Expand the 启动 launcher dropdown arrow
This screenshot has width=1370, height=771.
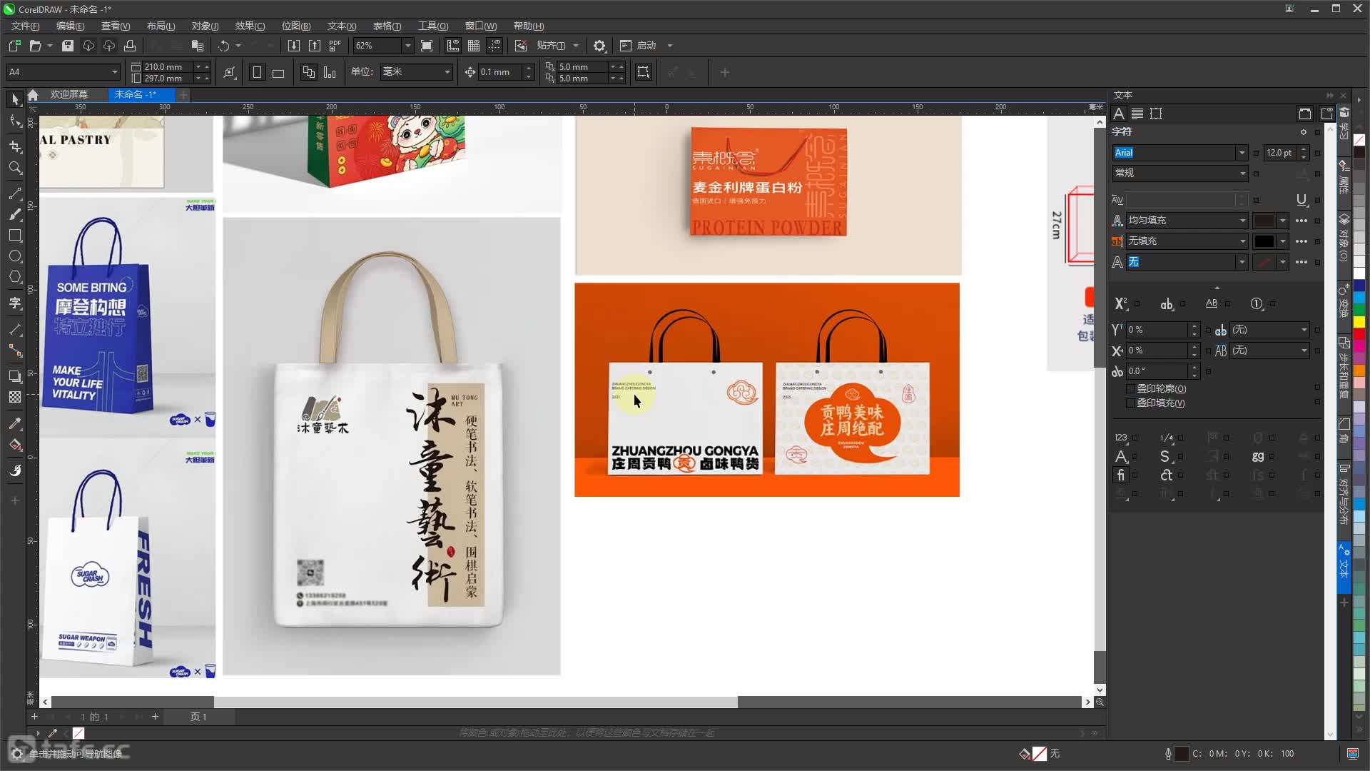click(x=669, y=46)
